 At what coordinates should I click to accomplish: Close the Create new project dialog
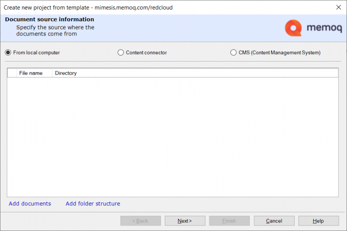339,7
